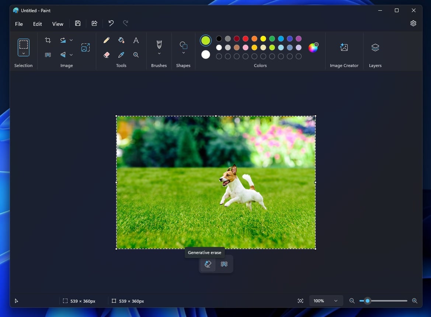Click the zoom slider handle
431x317 pixels.
367,301
